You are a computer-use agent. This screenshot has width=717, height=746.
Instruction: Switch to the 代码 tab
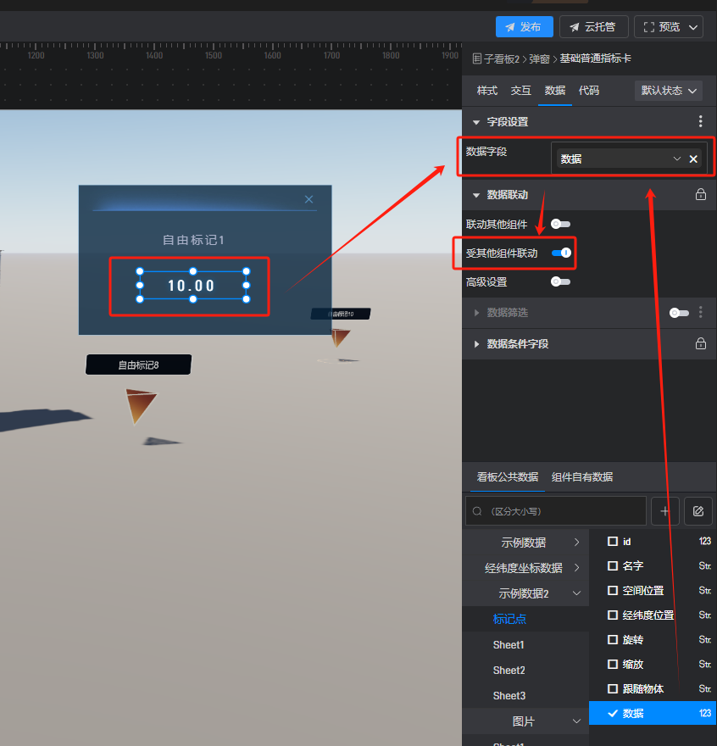point(588,91)
